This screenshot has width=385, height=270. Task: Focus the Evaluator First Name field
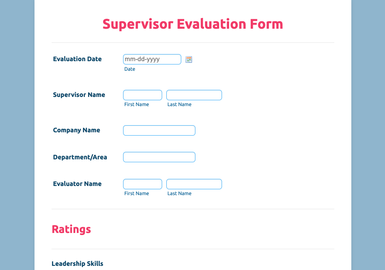point(143,184)
